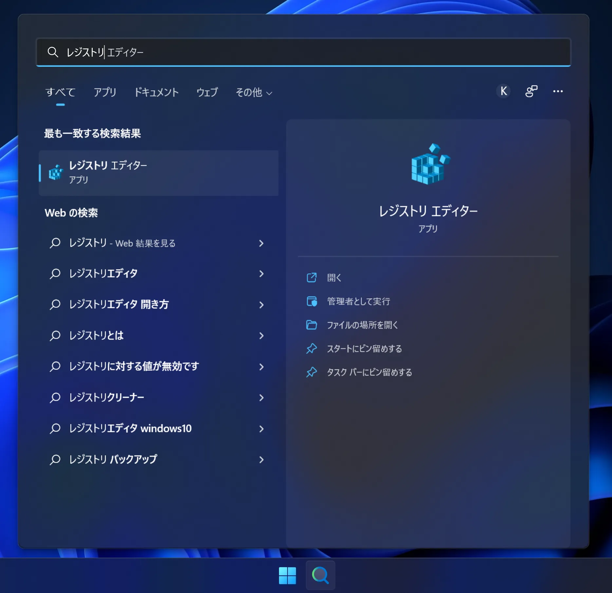The height and width of the screenshot is (593, 612).
Task: Choose ファイルの場所を開く
Action: click(x=362, y=325)
